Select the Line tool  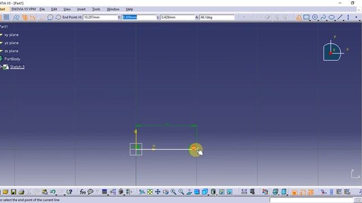pos(340,17)
